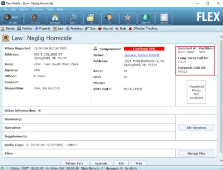Click the star favorites toolbar icon
The width and height of the screenshot is (223, 170).
pyautogui.click(x=128, y=18)
